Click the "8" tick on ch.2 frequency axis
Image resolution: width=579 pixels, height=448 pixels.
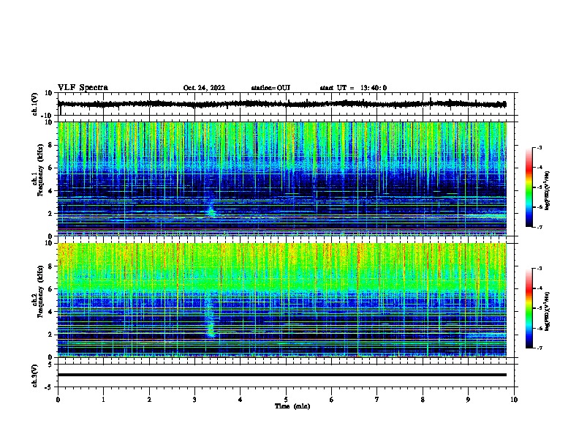tap(50, 266)
